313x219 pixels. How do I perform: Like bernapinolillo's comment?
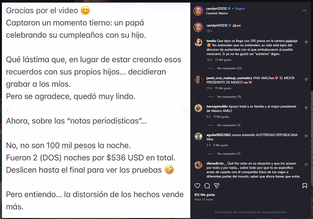pyautogui.click(x=306, y=108)
